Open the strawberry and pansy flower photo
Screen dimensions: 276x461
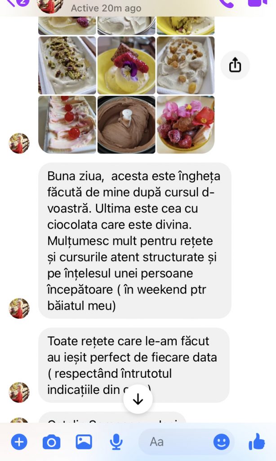coord(126,65)
